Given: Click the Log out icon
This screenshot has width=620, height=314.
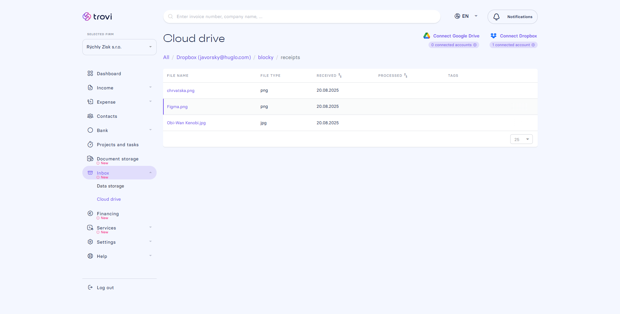Looking at the screenshot, I should click(x=90, y=288).
